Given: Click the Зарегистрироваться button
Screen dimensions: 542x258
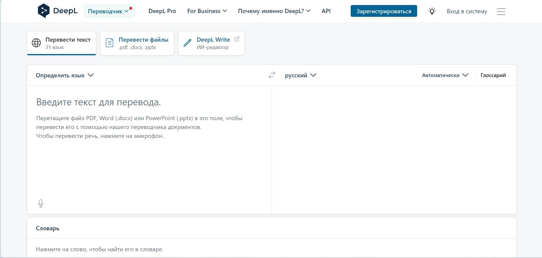Looking at the screenshot, I should 384,11.
